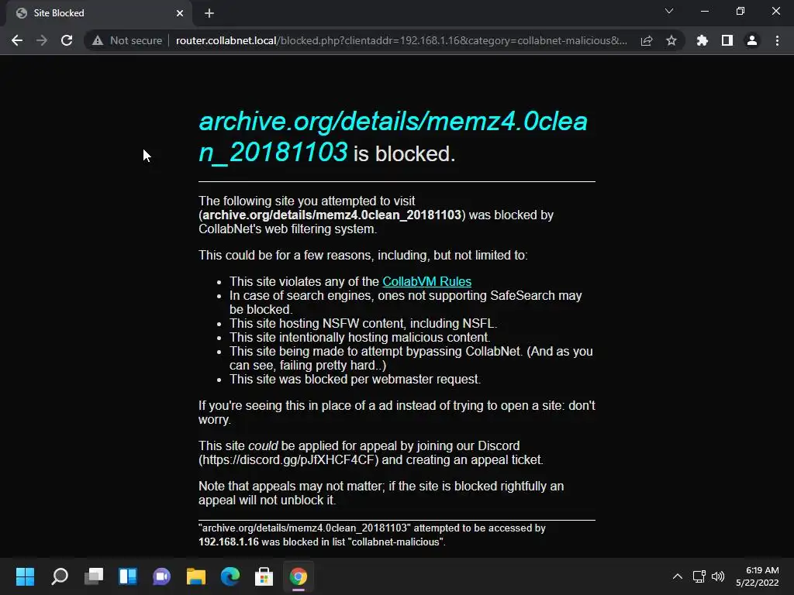Open Microsoft Store from taskbar

(x=264, y=576)
